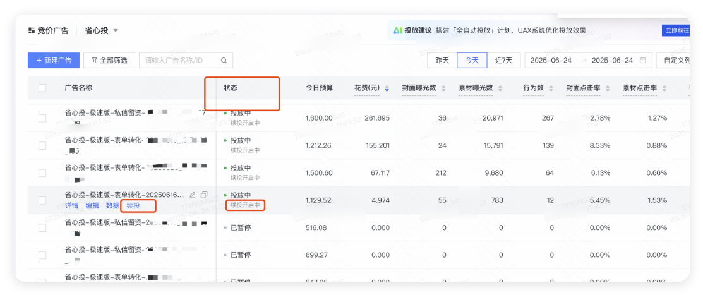
Task: Expand the 省心投 dropdown arrow
Action: [x=115, y=31]
